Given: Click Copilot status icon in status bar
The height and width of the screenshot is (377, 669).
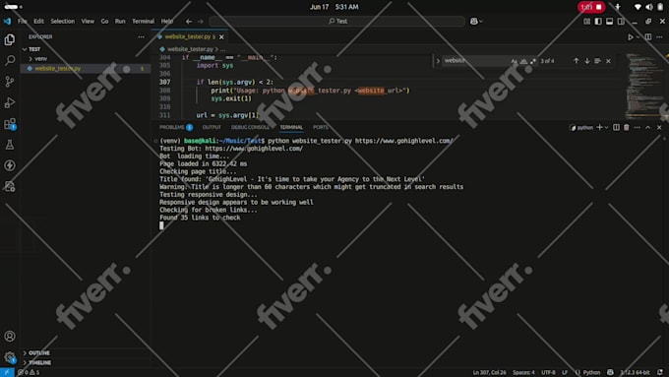Looking at the screenshot, I should (x=610, y=372).
